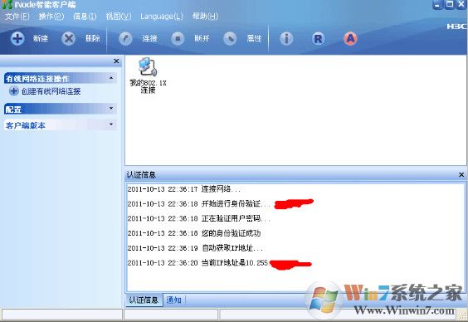
Task: Select the 我的802.1X连接 connection icon
Action: pos(148,67)
